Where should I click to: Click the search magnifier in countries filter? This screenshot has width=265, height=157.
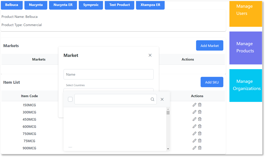(153, 99)
